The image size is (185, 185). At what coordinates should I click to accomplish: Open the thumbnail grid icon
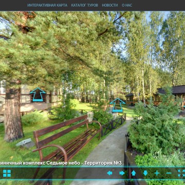(x=7, y=173)
